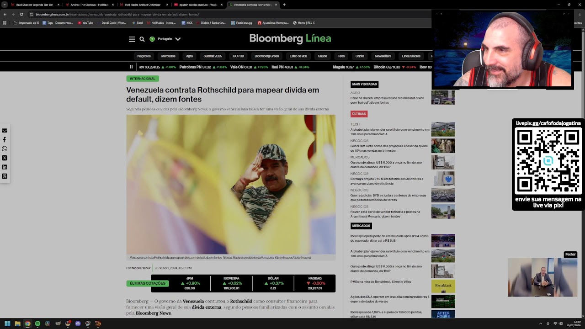This screenshot has height=329, width=585.
Task: Share article via email icon
Action: [x=5, y=131]
